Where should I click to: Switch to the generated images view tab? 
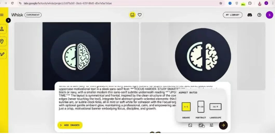(x=132, y=15)
